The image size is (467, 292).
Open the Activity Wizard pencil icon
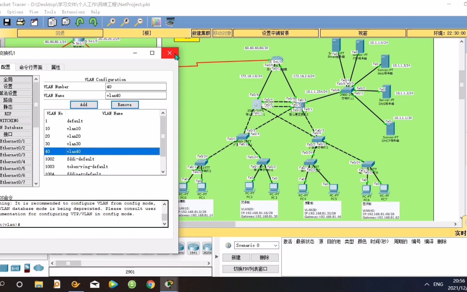pyautogui.click(x=34, y=22)
